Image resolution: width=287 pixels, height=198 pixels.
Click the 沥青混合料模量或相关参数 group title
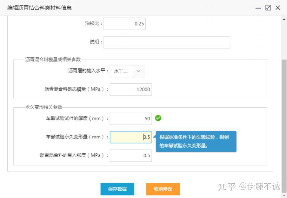pyautogui.click(x=53, y=60)
